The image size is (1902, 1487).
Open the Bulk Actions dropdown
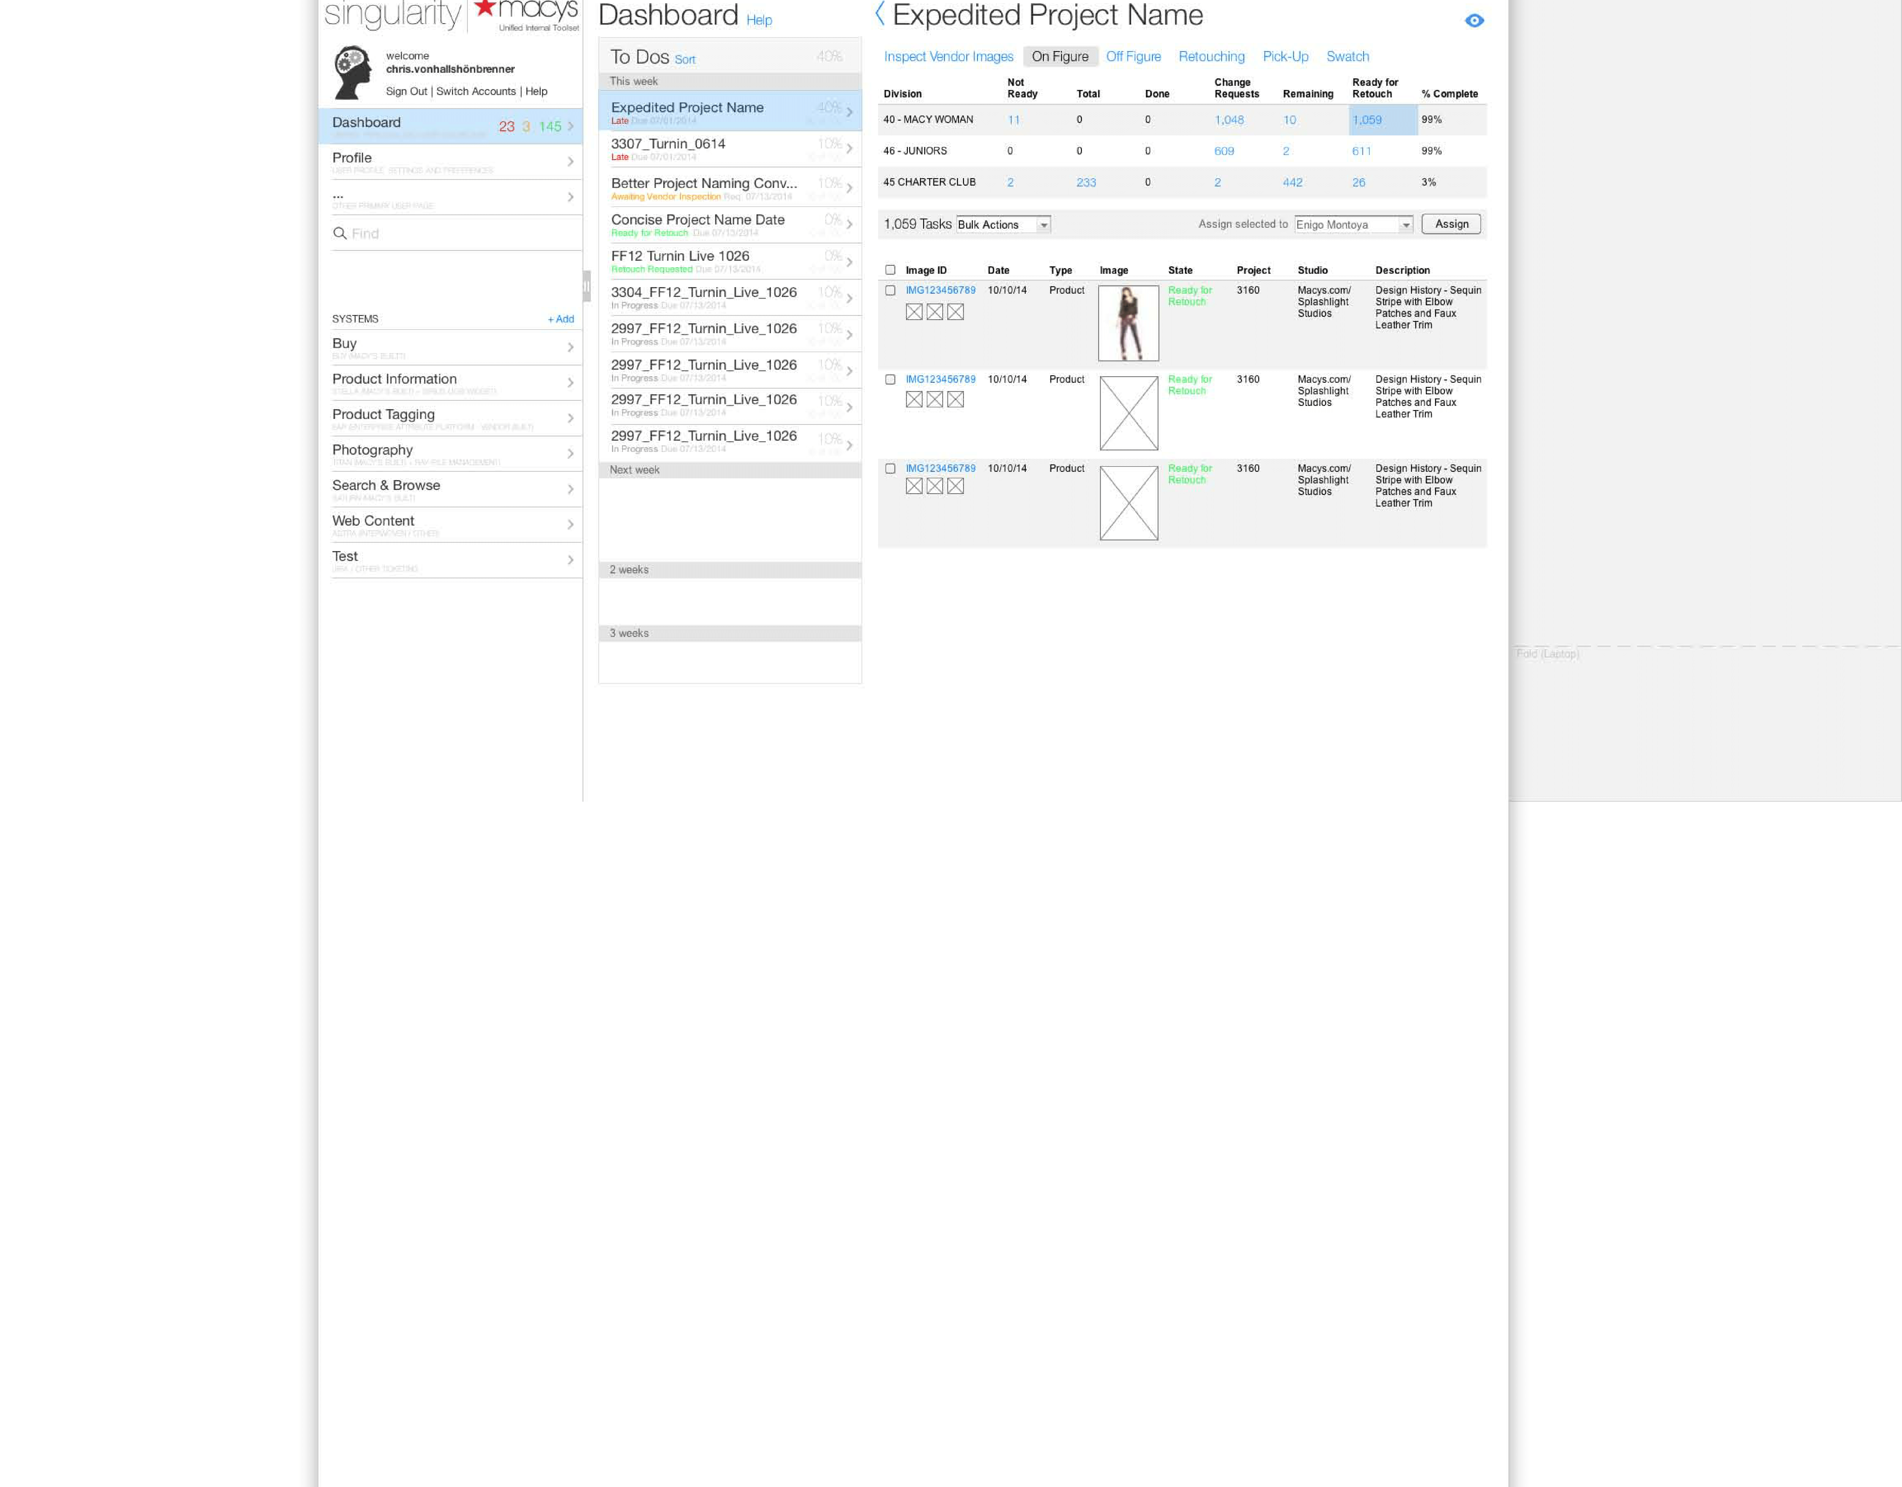(x=1003, y=224)
